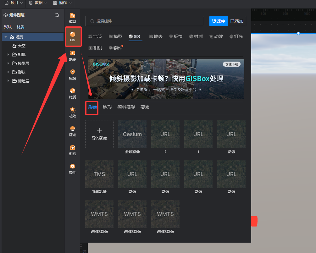Select the 天空 layer item
The height and width of the screenshot is (253, 316).
click(33, 46)
